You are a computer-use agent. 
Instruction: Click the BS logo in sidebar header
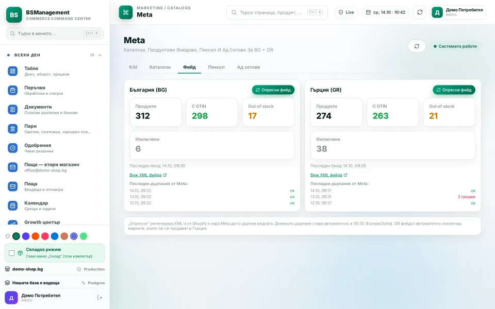(14, 14)
